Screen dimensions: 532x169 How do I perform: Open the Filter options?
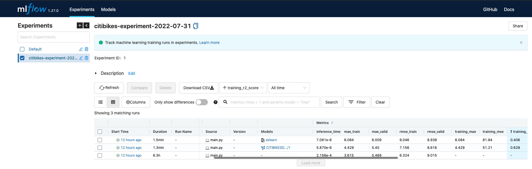[x=357, y=102]
